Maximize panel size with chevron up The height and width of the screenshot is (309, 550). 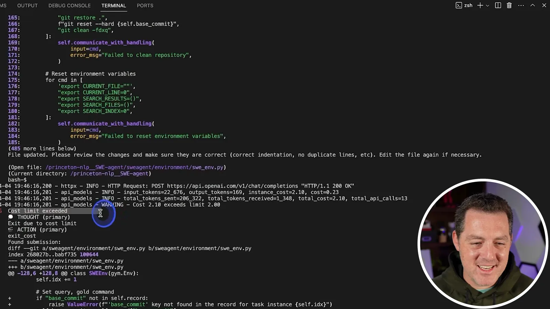532,5
